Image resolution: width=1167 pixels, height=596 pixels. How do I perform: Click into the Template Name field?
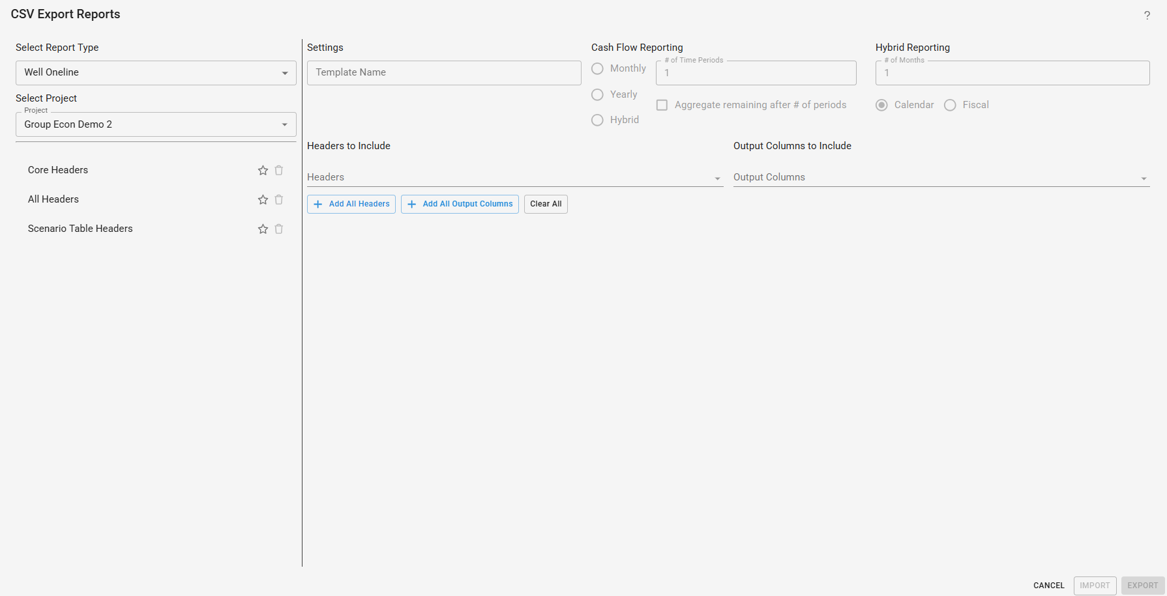443,73
